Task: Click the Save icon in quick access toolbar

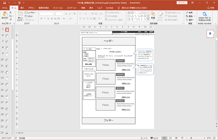Action: (x=4, y=3)
